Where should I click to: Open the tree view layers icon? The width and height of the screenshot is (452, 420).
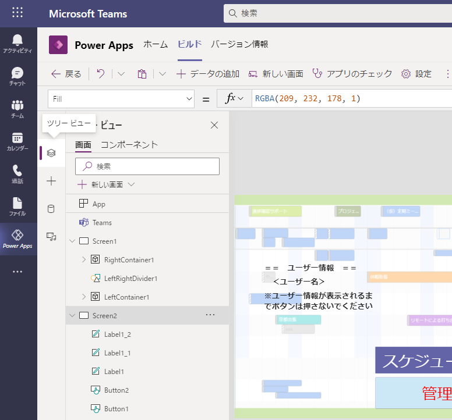click(x=51, y=153)
